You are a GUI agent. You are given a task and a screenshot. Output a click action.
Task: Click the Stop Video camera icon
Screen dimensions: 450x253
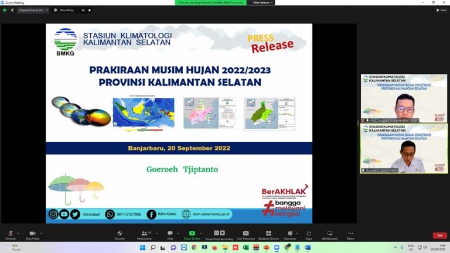pos(32,234)
